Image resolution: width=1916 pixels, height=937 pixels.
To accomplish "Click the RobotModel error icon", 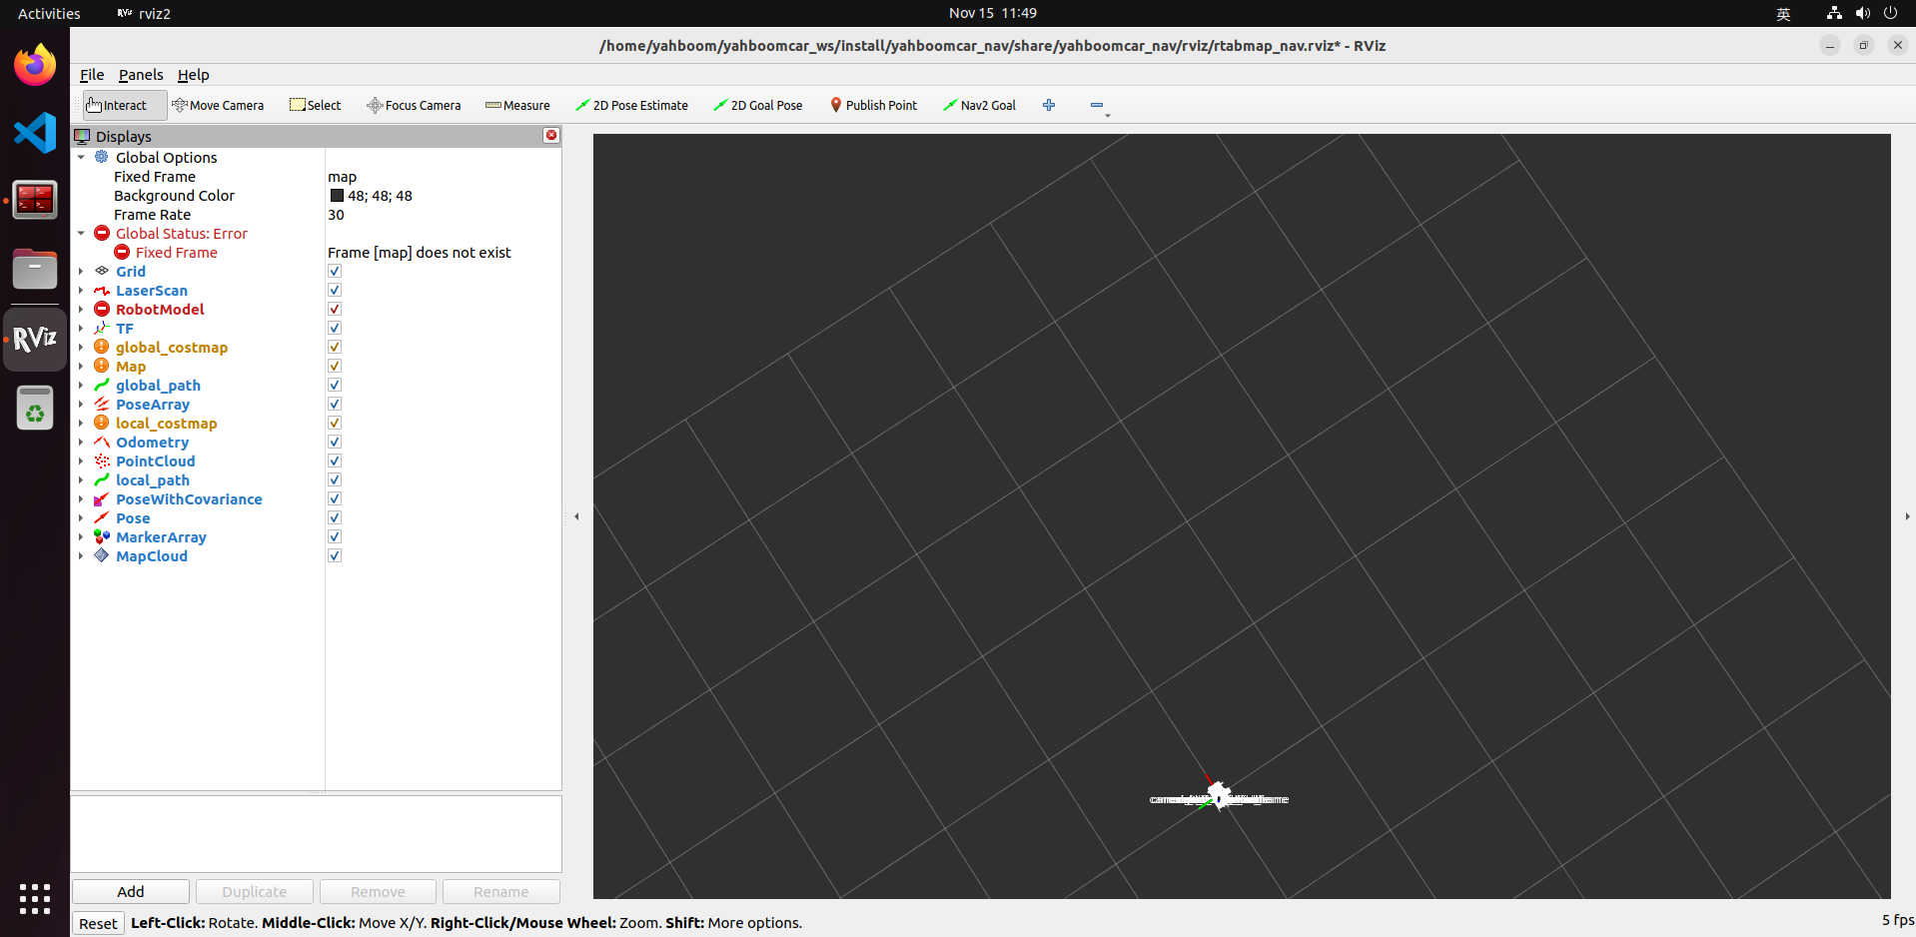I will (x=102, y=309).
